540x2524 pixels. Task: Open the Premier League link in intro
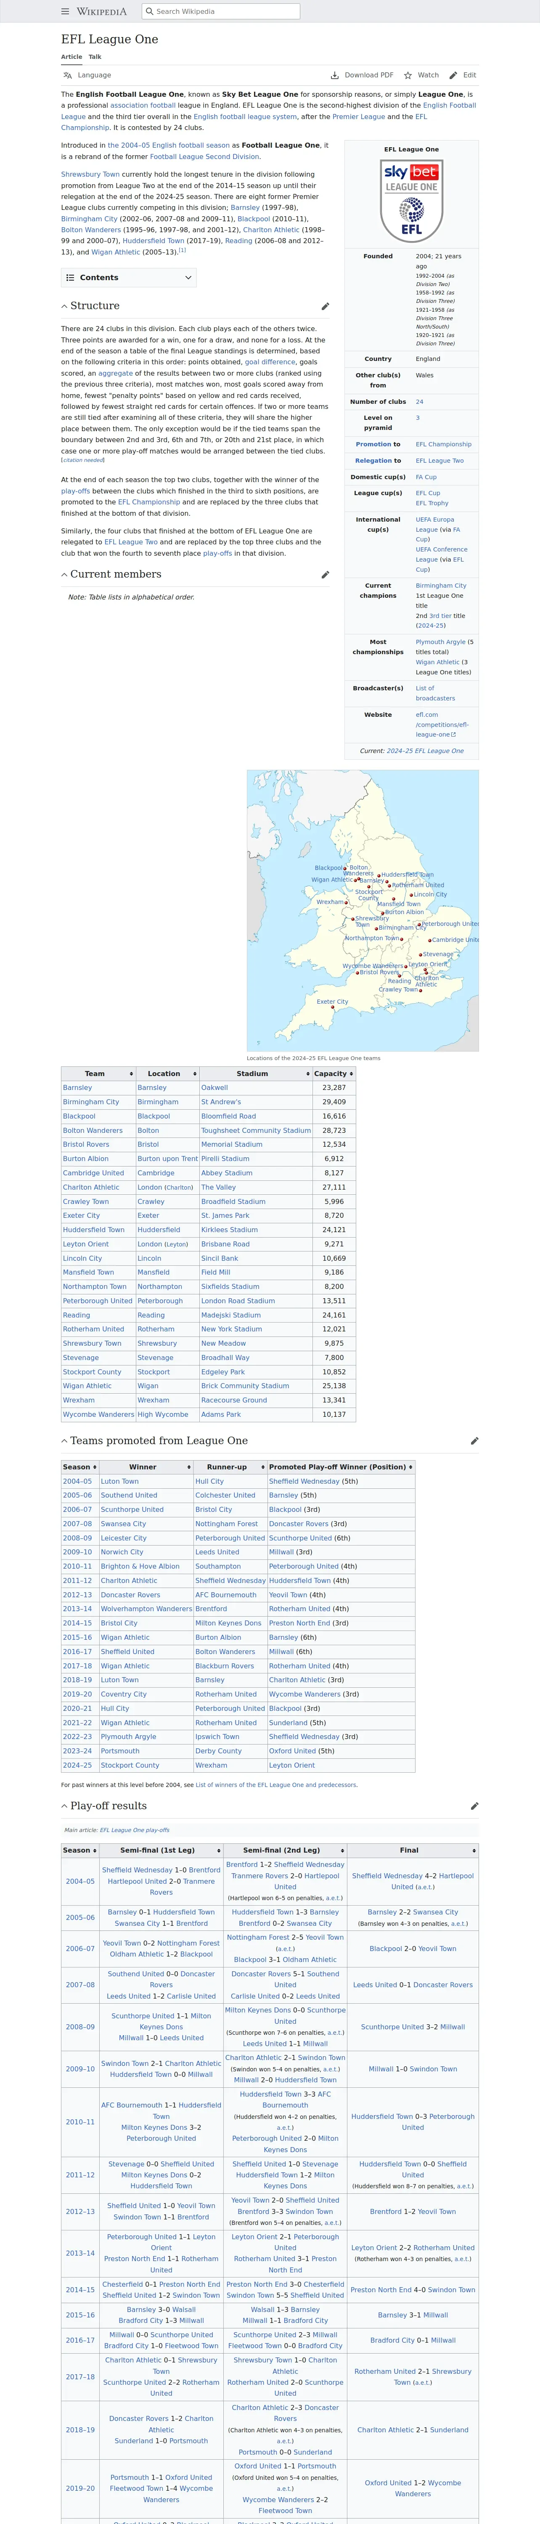point(359,117)
